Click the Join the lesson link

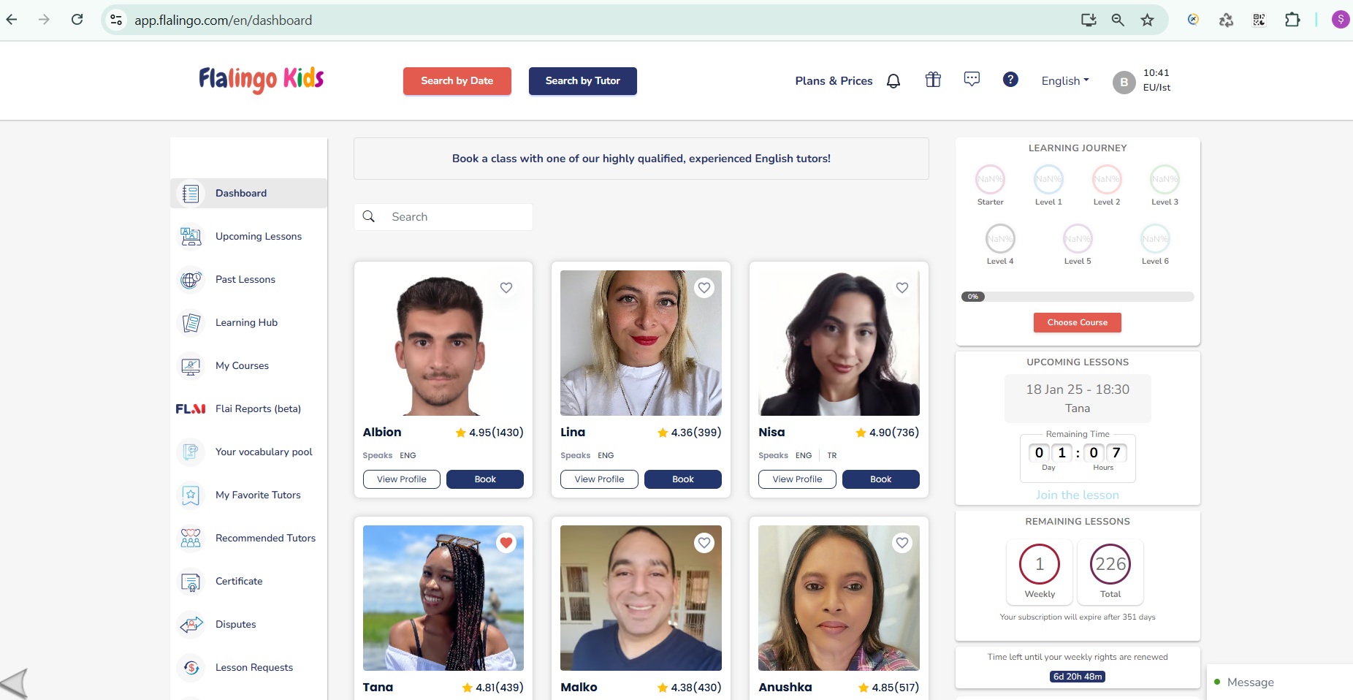(1078, 495)
